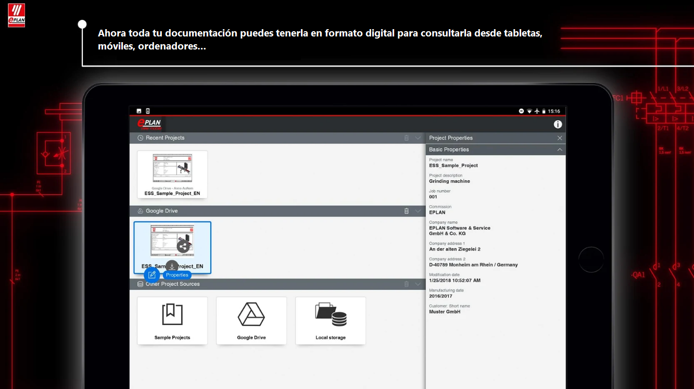The width and height of the screenshot is (694, 389).
Task: Click the airplane mode icon in status bar
Action: point(537,111)
